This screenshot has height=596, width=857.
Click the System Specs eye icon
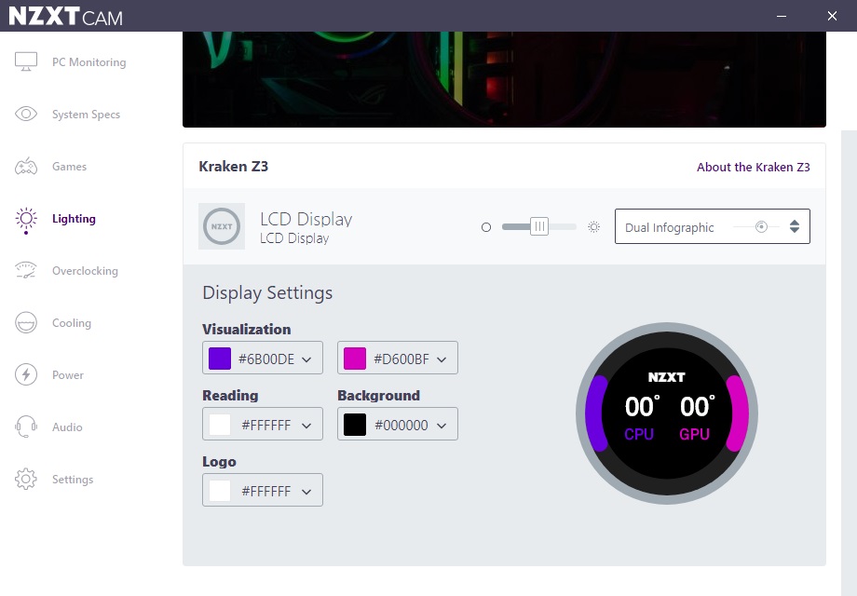point(26,114)
